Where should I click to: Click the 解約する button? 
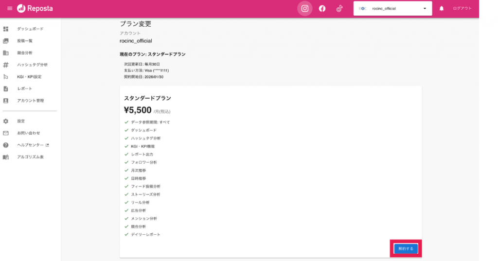click(406, 248)
